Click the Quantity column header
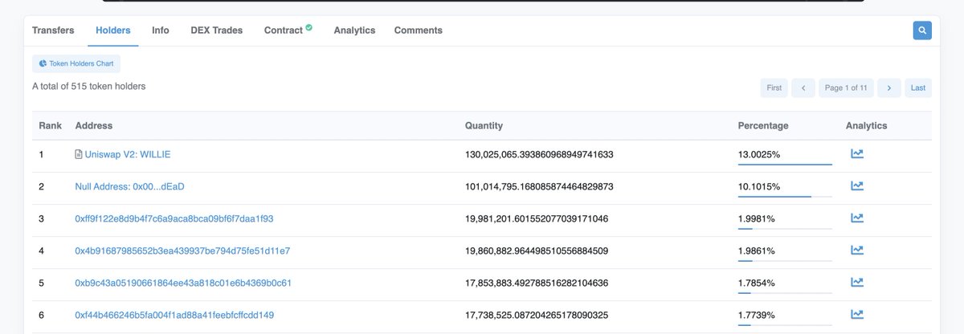964x334 pixels. pyautogui.click(x=484, y=126)
